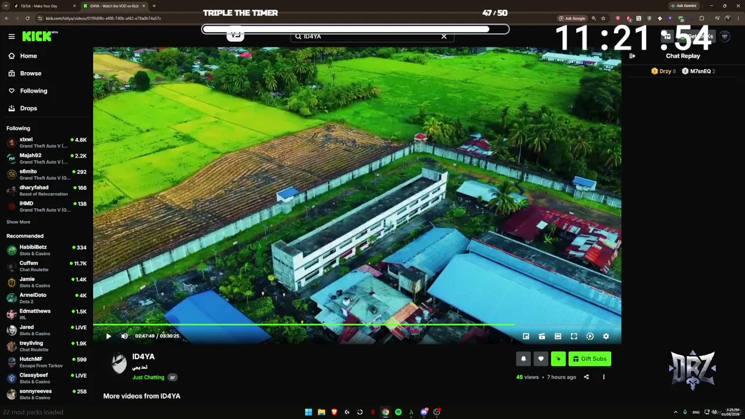The height and width of the screenshot is (419, 745).
Task: Open the video's three-dot options menu
Action: [x=604, y=377]
